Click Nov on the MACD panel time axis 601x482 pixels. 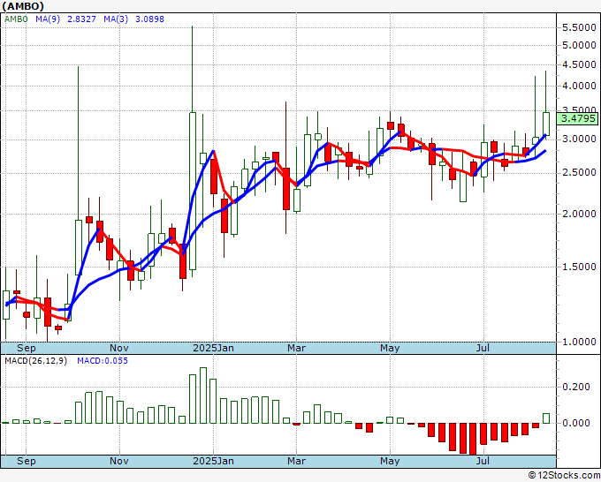point(119,461)
